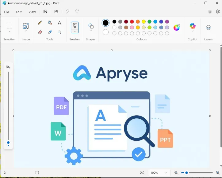
Task: Click the right-middle canvas resize handle
Action: [x=210, y=116]
